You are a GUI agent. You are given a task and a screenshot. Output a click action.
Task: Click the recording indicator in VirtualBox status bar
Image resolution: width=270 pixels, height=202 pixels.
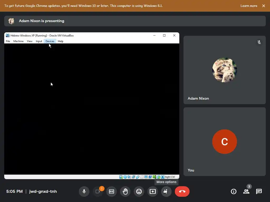click(150, 177)
